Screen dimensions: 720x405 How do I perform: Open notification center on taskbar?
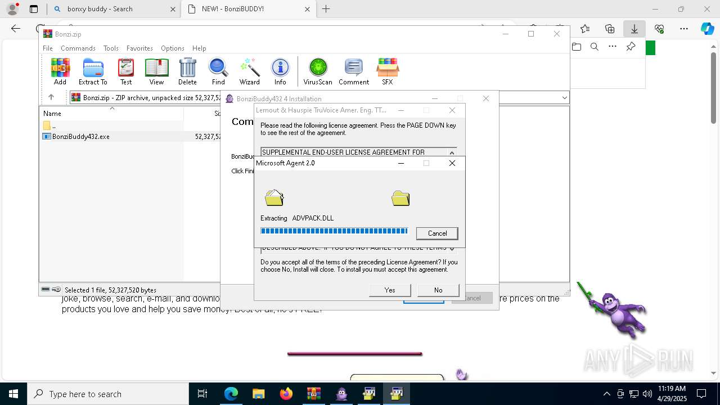point(701,394)
